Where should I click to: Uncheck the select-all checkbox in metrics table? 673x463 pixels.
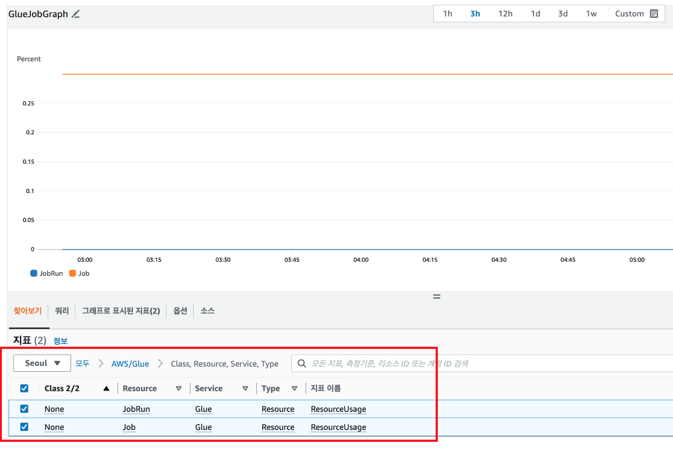(24, 388)
